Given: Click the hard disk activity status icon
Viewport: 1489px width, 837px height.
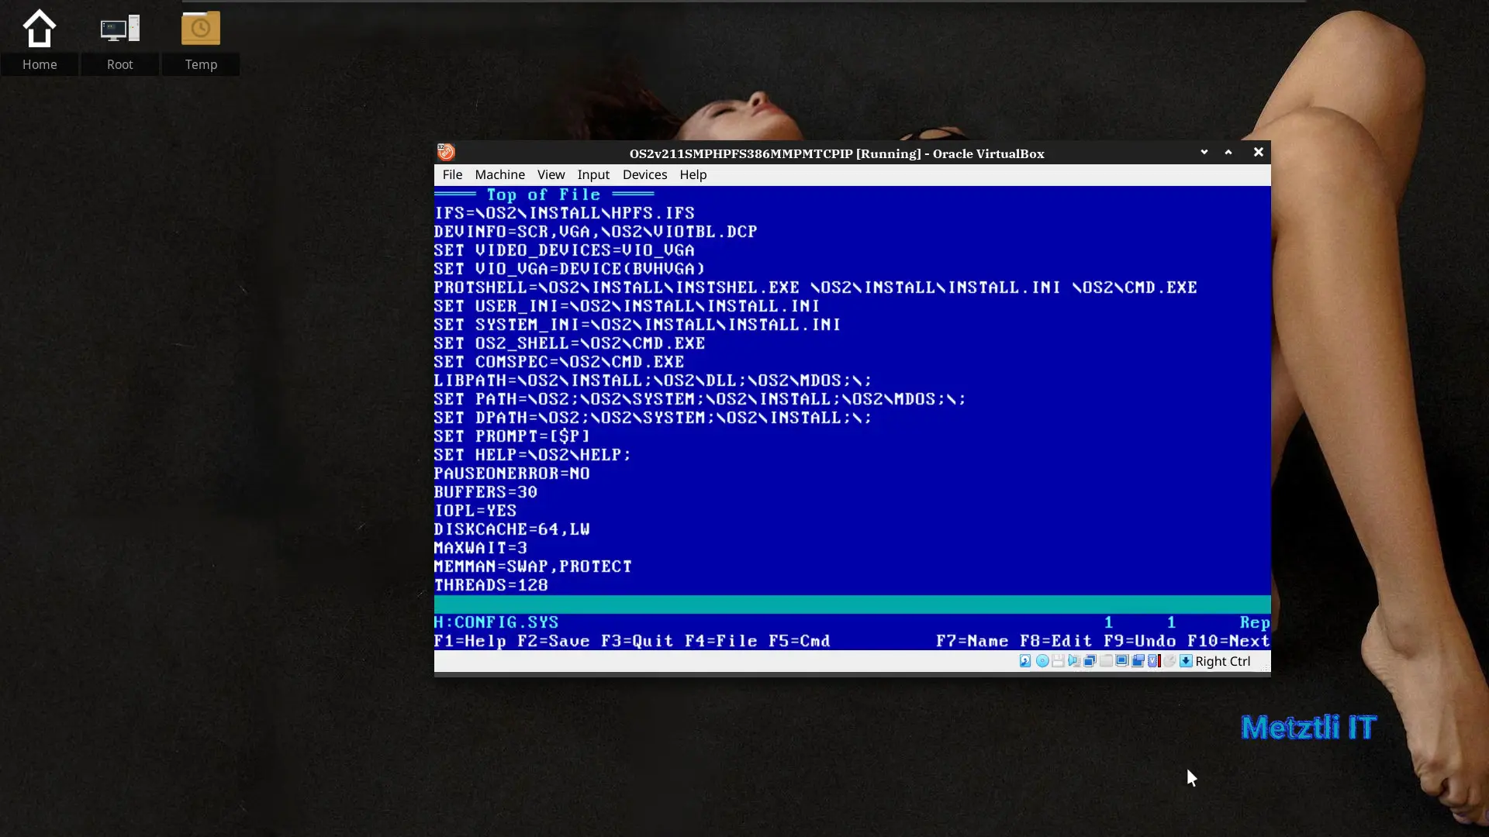Looking at the screenshot, I should [x=1025, y=661].
